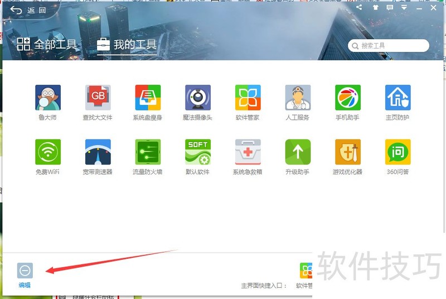Click the 搜索工具 search field
This screenshot has width=446, height=299.
click(389, 46)
